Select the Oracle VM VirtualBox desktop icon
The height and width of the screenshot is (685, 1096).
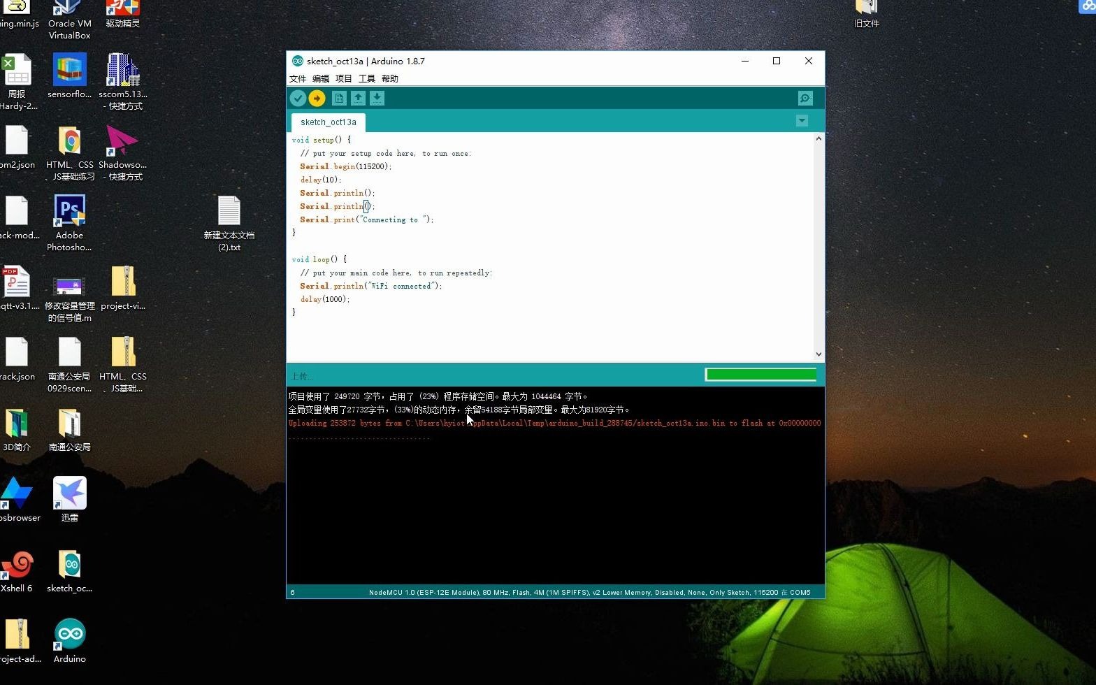(x=69, y=20)
